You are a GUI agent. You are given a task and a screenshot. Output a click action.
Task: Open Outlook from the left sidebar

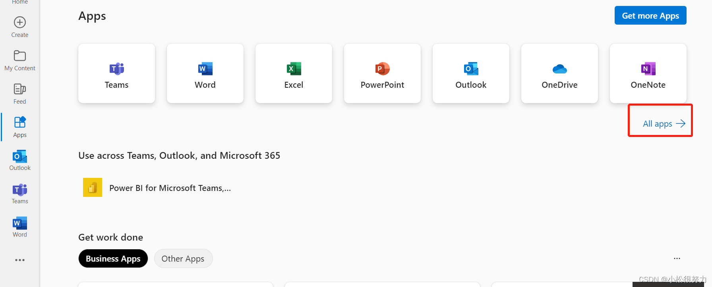[x=20, y=160]
